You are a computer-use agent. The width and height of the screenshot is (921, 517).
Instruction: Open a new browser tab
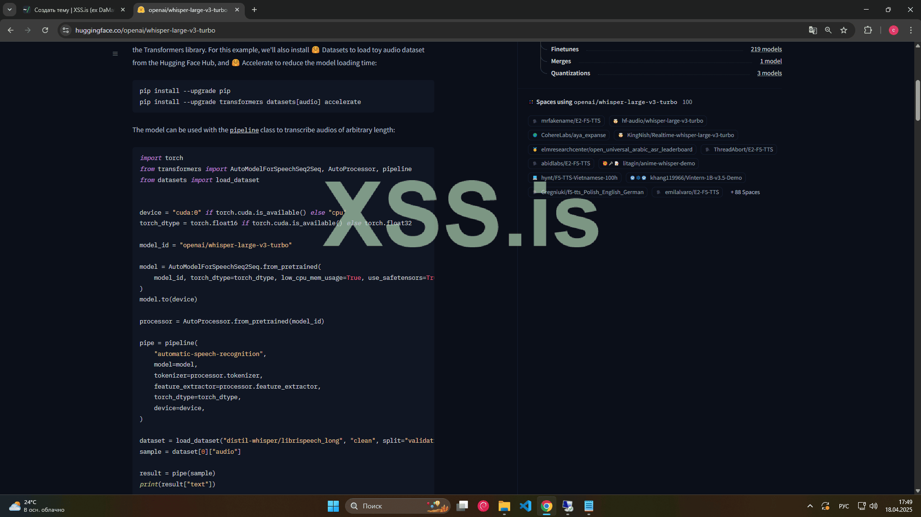pyautogui.click(x=254, y=10)
